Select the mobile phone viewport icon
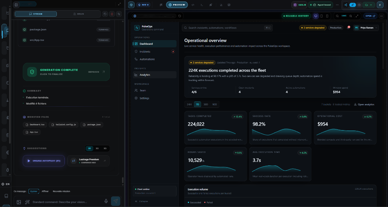388x207 pixels. (x=327, y=16)
